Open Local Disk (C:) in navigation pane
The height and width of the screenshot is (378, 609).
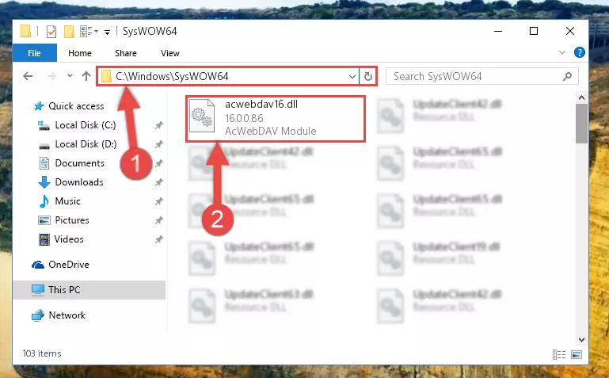(86, 125)
